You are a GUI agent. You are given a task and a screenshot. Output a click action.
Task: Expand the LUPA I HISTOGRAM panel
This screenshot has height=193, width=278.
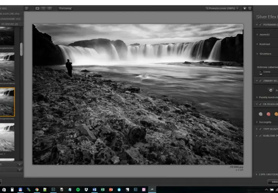coord(257,174)
